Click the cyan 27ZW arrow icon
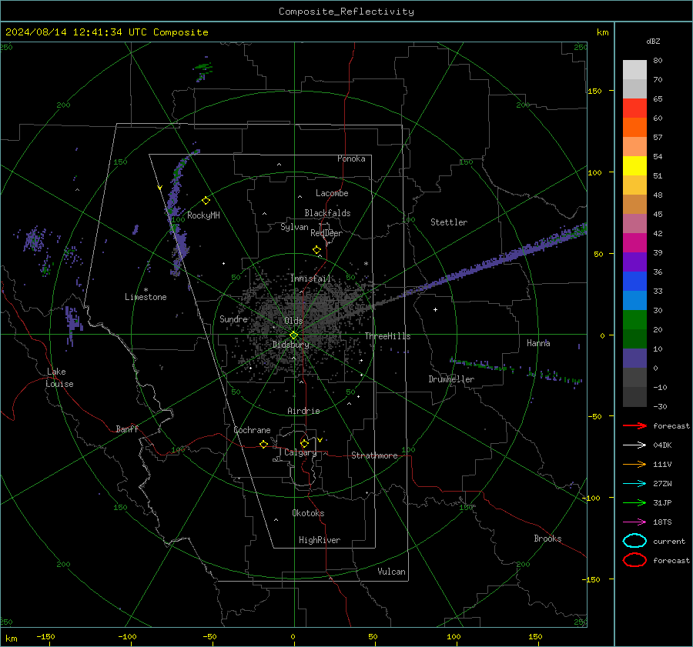 tap(634, 484)
